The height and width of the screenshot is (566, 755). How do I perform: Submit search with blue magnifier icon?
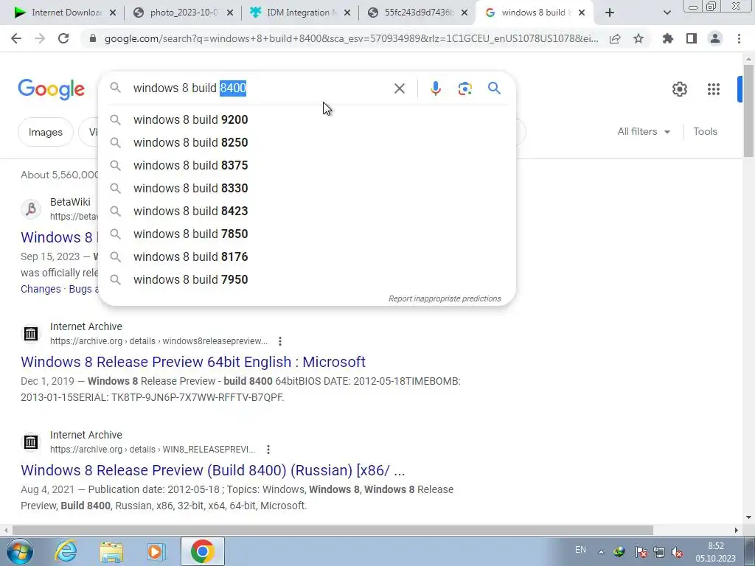(494, 88)
